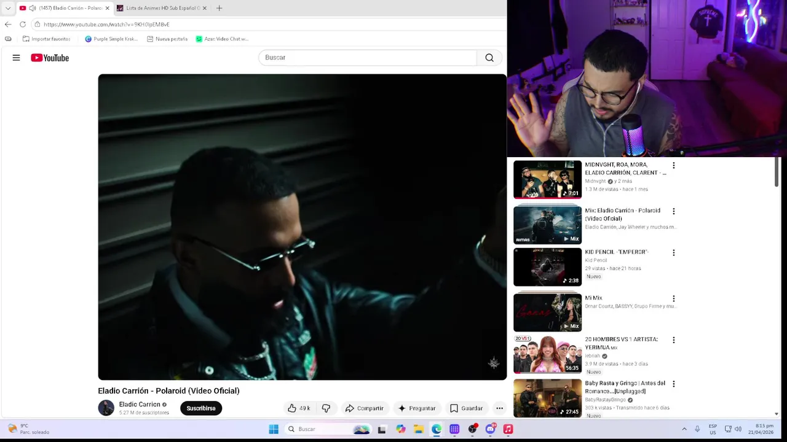The image size is (787, 442).
Task: Open the Mi Mix playlist thumbnail
Action: point(547,312)
